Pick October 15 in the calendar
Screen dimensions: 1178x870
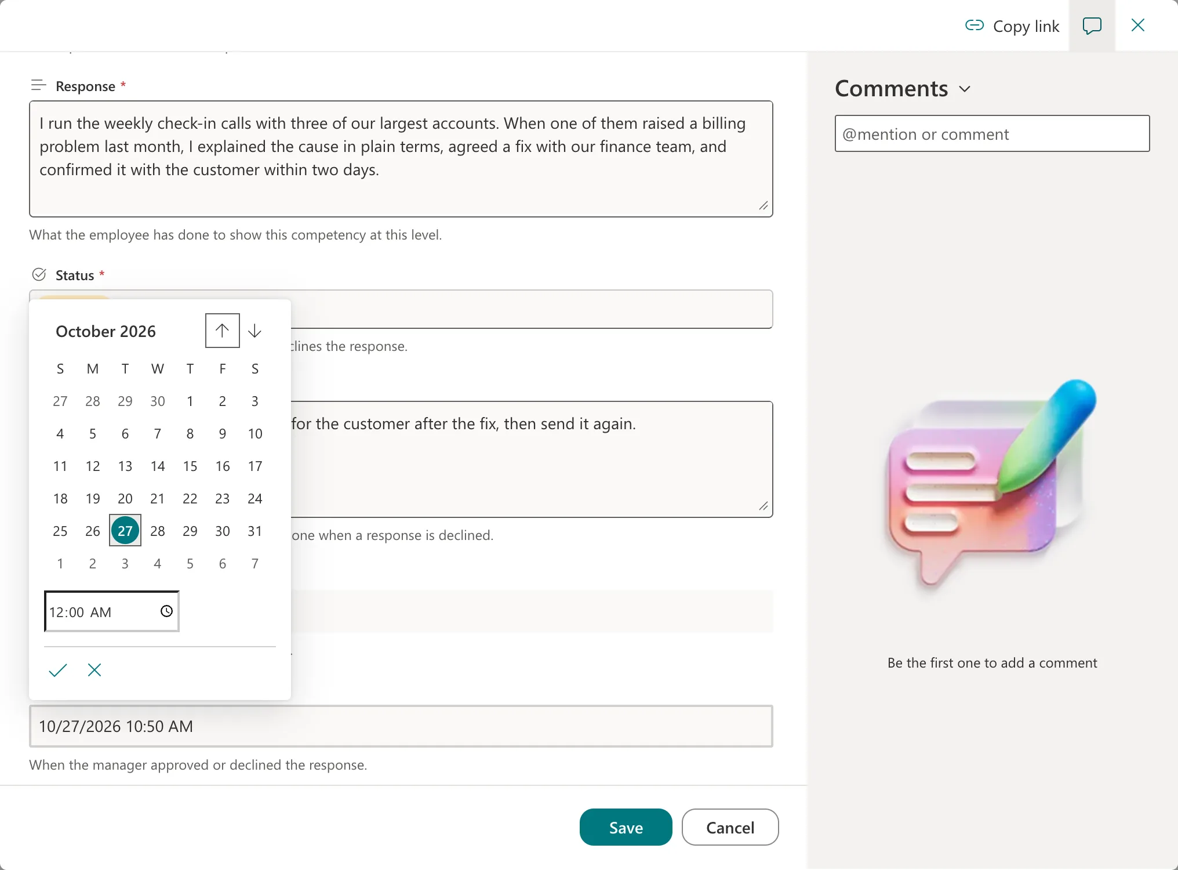[190, 466]
